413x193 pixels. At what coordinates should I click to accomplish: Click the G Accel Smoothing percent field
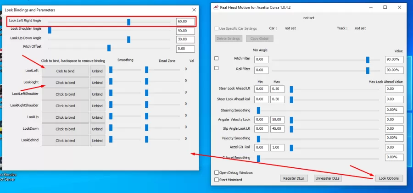[x=394, y=157]
